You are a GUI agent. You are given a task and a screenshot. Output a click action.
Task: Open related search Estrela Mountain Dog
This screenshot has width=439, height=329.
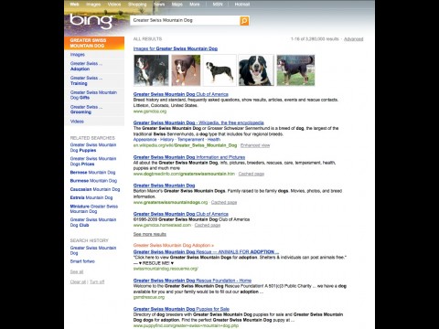click(x=91, y=197)
